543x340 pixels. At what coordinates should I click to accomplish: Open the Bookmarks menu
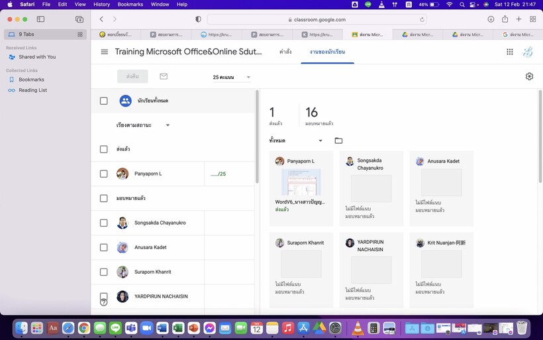coord(130,5)
